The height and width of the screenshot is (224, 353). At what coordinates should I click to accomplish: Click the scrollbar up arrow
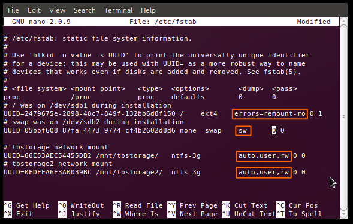pos(343,21)
